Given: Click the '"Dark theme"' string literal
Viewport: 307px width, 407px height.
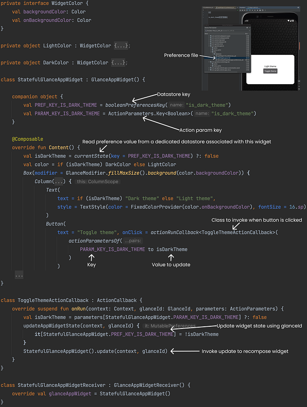Looking at the screenshot, I should click(x=142, y=198).
